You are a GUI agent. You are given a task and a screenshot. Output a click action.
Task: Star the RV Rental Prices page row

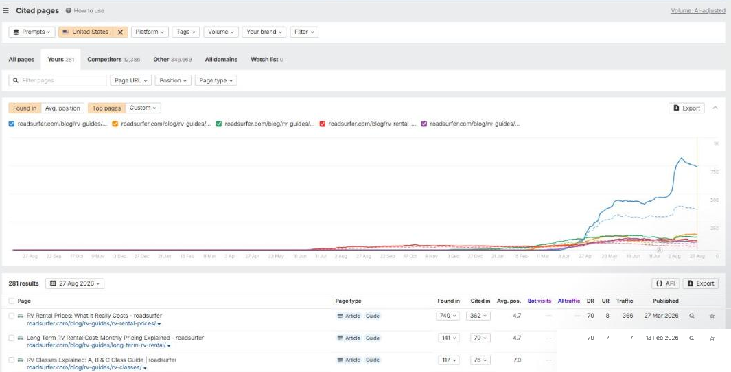click(x=712, y=316)
